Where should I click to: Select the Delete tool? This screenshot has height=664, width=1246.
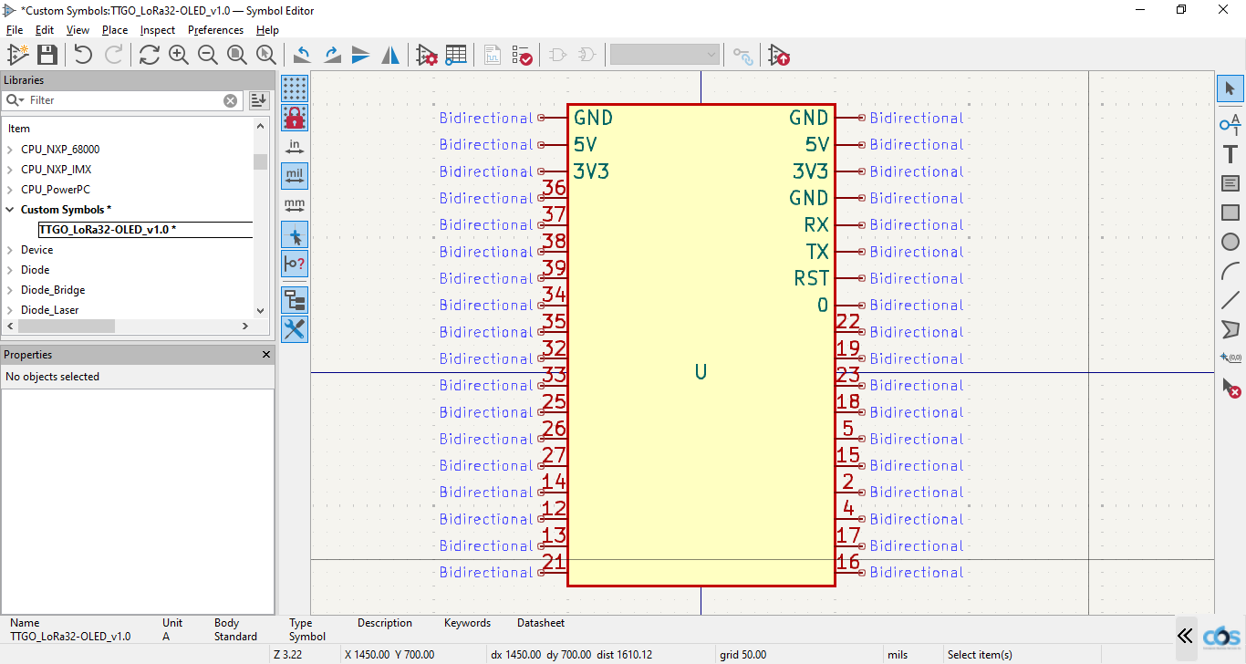1230,388
